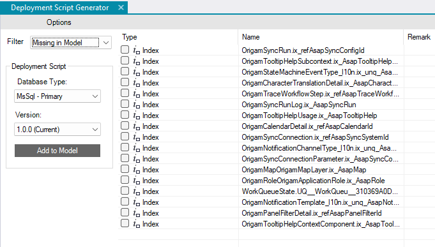Viewport: 435px width, 247px height.
Task: Enable checkbox for OrigamCalendarDetail index
Action: [x=125, y=126]
